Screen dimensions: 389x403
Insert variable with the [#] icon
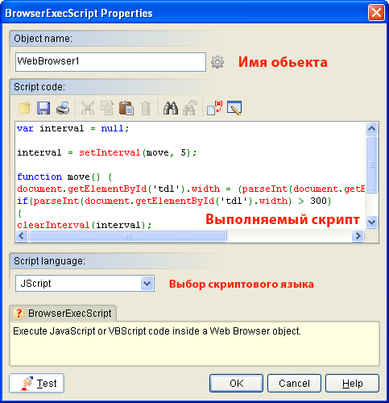215,108
